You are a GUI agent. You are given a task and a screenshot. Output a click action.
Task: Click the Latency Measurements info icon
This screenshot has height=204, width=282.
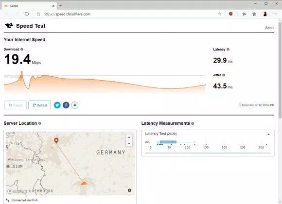pos(193,123)
